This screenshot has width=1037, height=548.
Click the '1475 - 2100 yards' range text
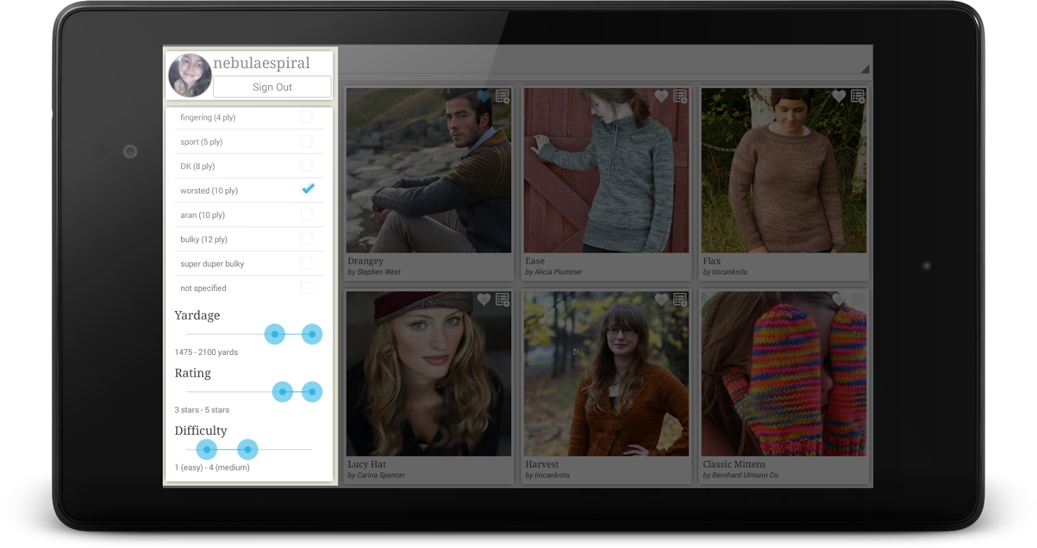point(206,353)
